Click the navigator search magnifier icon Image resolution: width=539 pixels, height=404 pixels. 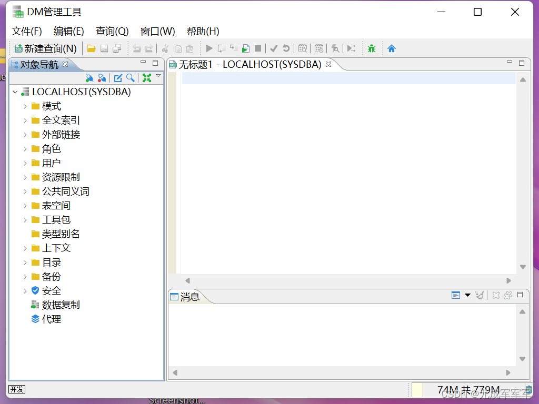click(x=131, y=78)
